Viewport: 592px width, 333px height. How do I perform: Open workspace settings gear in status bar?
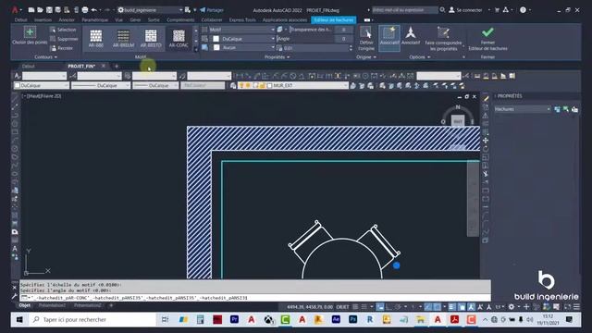click(x=512, y=307)
